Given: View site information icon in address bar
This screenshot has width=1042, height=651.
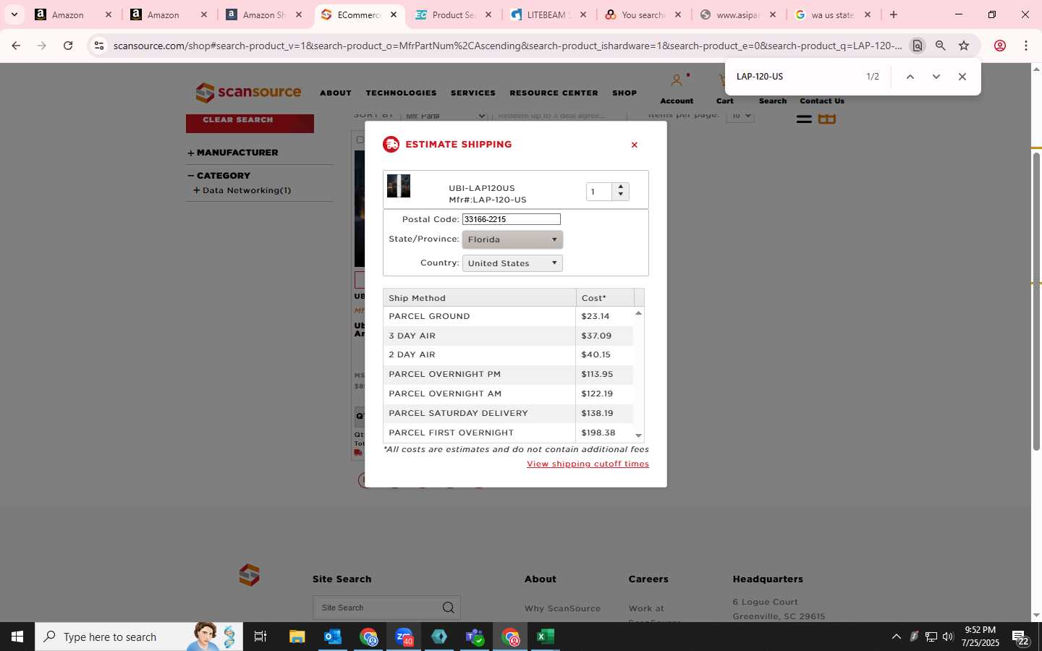Looking at the screenshot, I should [99, 46].
